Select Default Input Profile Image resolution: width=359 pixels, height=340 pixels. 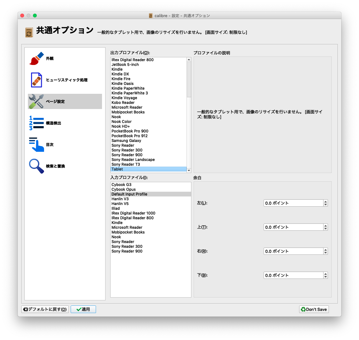tap(151, 194)
